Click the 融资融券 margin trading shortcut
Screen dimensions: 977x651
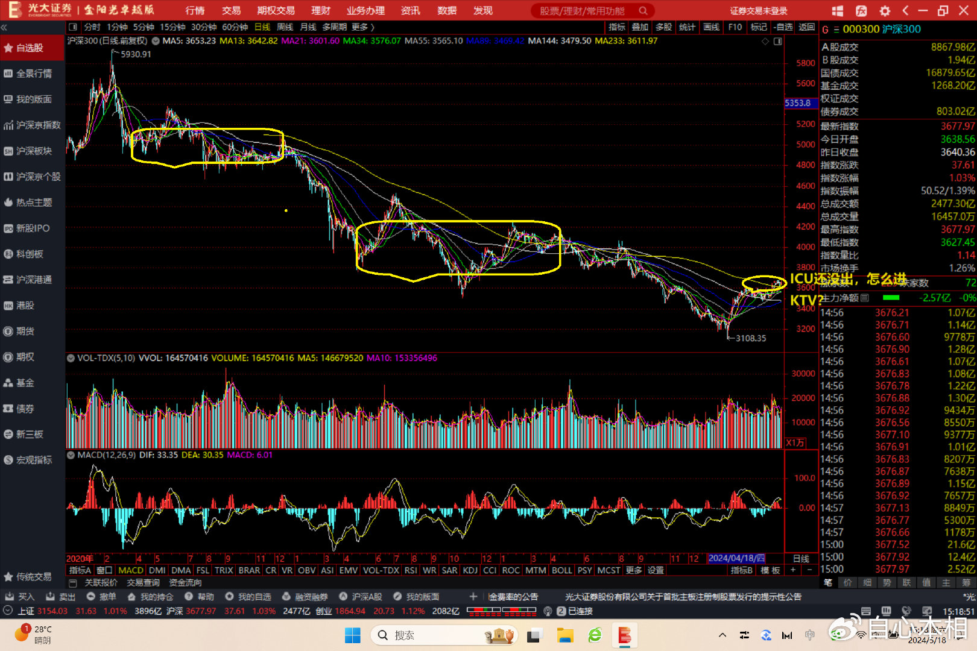tap(305, 597)
